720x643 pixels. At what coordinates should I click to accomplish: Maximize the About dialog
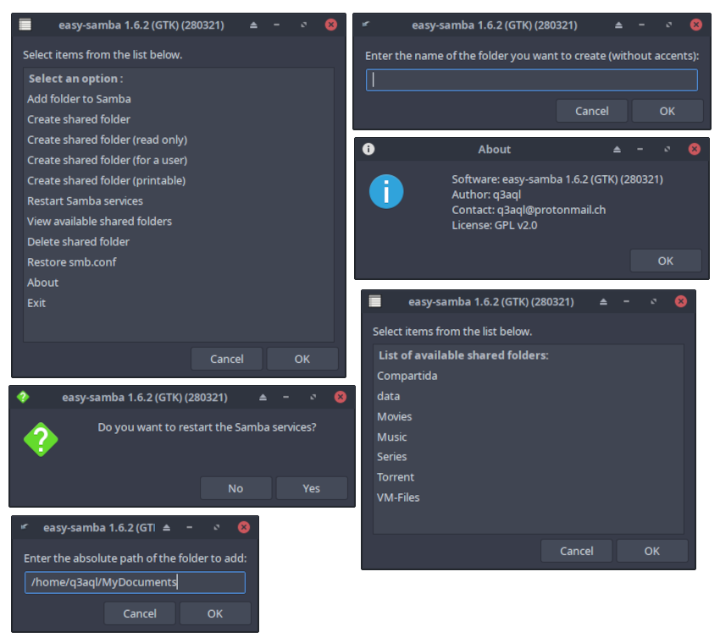(667, 149)
